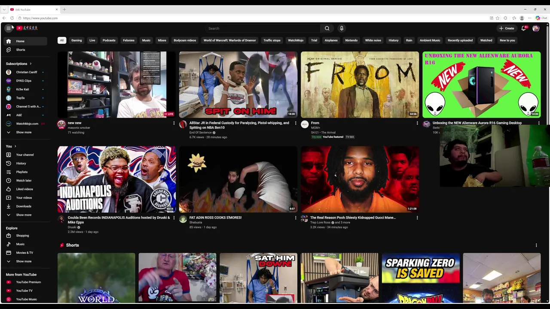Open options menu for 'new new' video

point(174,123)
